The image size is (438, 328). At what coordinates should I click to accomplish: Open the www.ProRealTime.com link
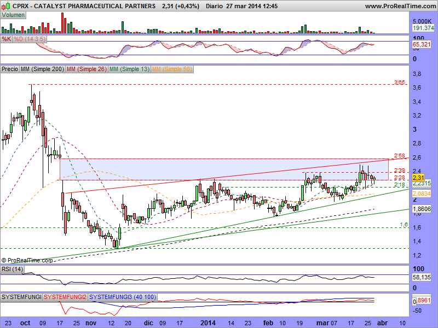pos(399,5)
